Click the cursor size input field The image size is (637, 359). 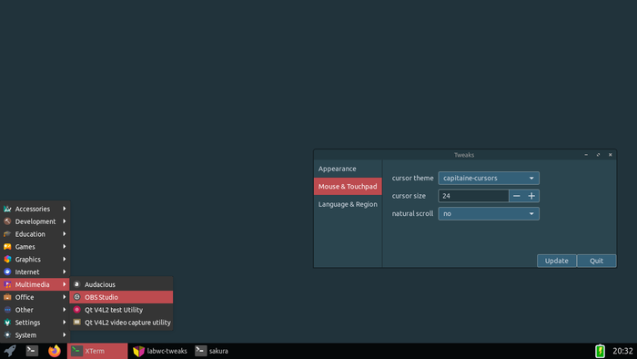tap(474, 196)
